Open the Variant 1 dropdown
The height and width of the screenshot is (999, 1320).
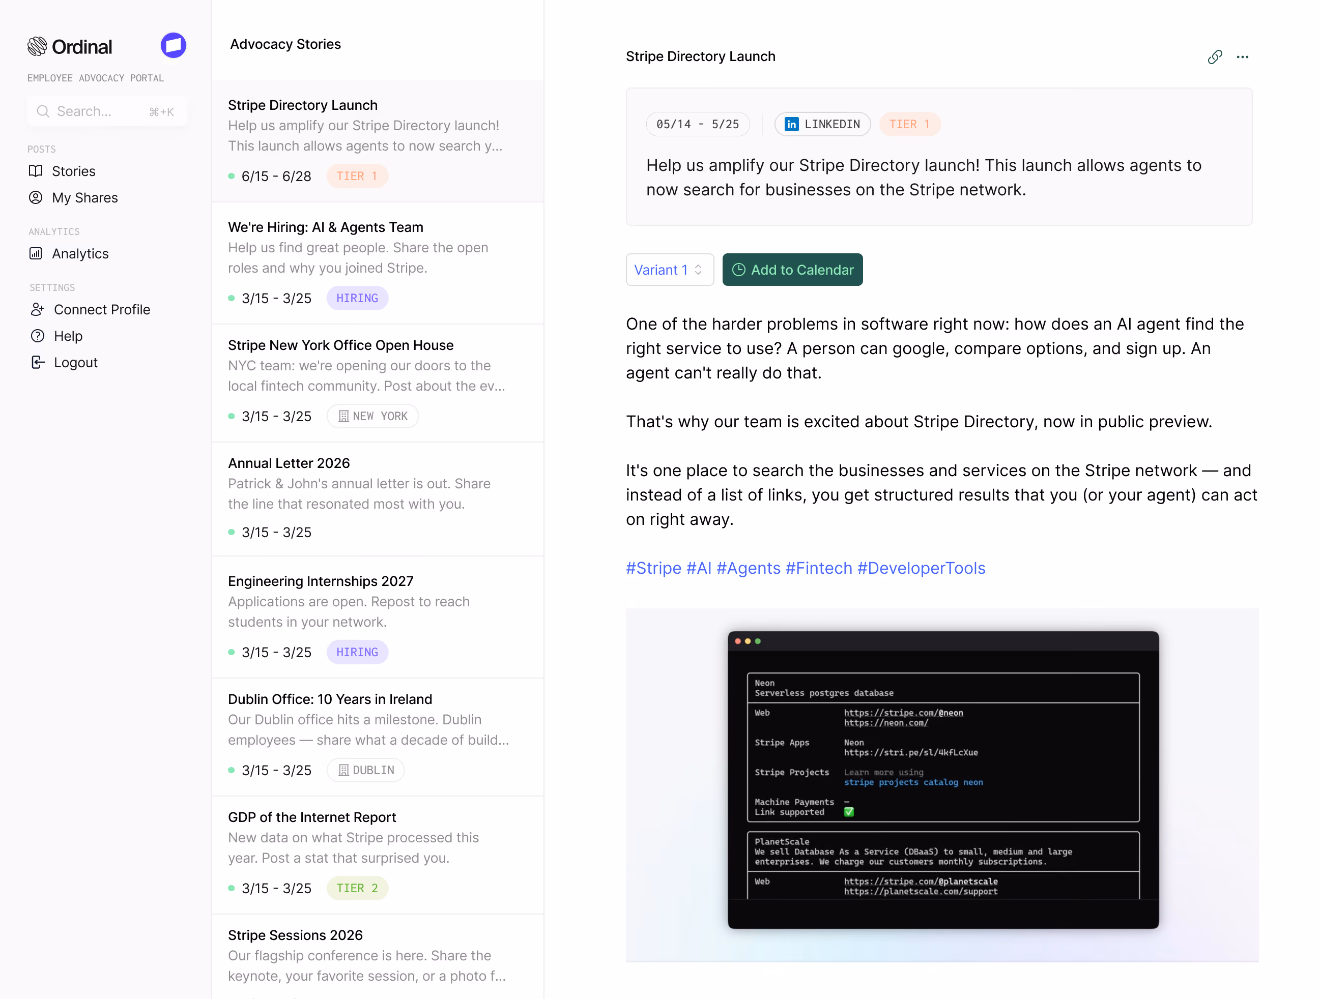670,270
